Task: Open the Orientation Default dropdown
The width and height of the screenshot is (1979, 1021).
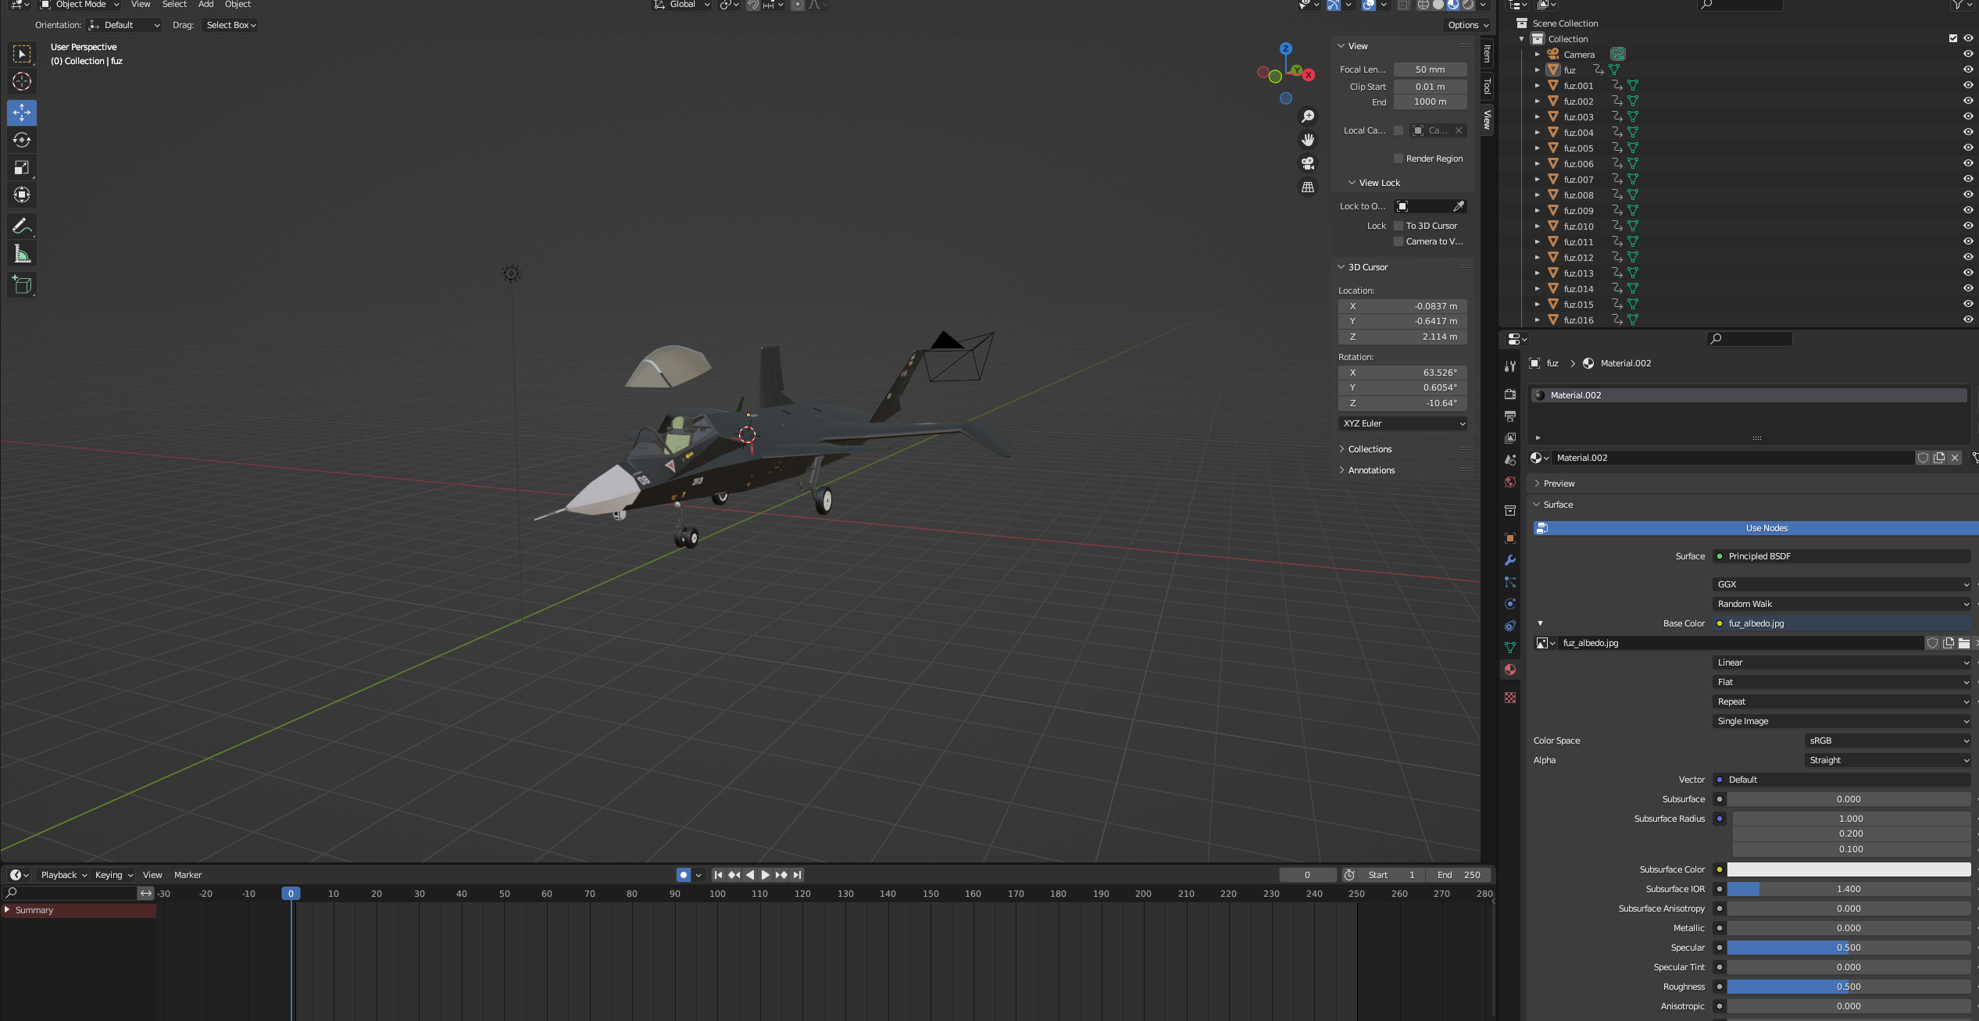Action: tap(124, 25)
